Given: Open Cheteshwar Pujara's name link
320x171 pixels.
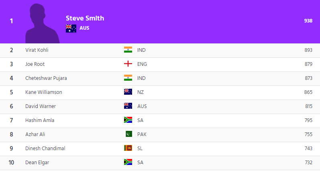Looking at the screenshot, I should (x=46, y=78).
